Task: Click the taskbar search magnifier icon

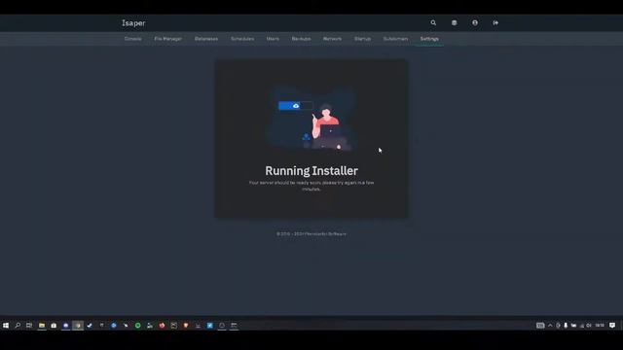Action: point(18,326)
